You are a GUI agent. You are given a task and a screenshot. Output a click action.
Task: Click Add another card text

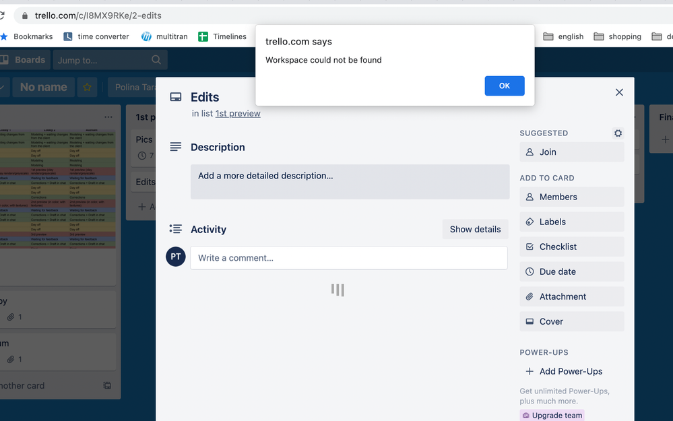[22, 385]
